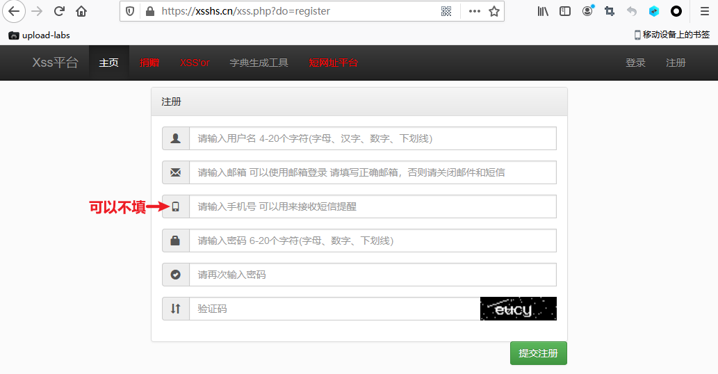Open the upload-labs bookmark
This screenshot has height=374, width=718.
40,35
